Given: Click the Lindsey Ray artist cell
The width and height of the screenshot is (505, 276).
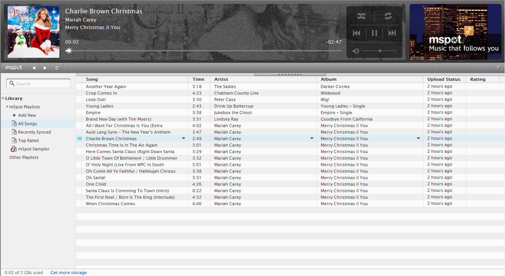Looking at the screenshot, I should [x=264, y=119].
